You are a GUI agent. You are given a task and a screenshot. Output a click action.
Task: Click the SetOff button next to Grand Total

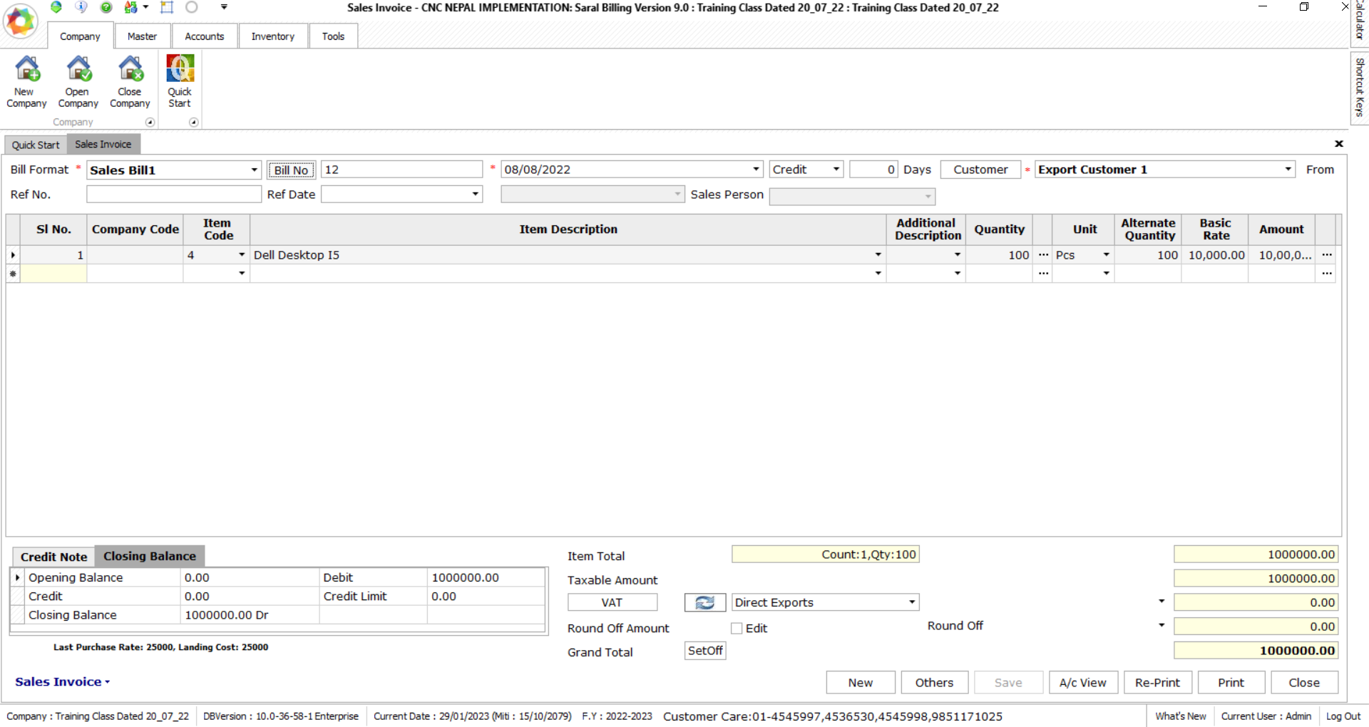coord(704,650)
